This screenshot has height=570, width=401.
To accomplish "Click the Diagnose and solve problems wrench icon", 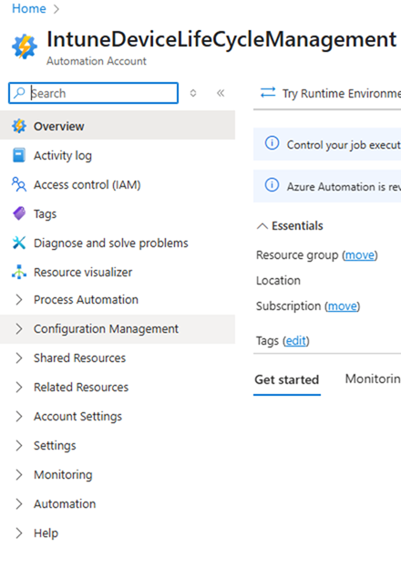I will coord(19,243).
